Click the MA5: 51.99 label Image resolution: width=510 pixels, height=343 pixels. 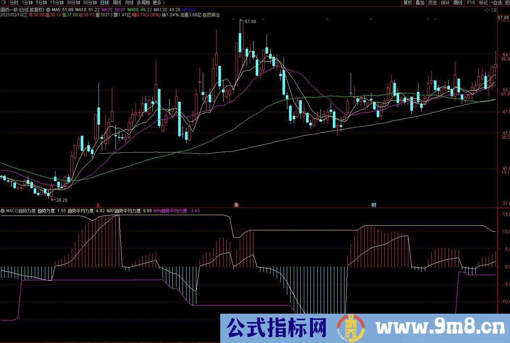click(62, 10)
